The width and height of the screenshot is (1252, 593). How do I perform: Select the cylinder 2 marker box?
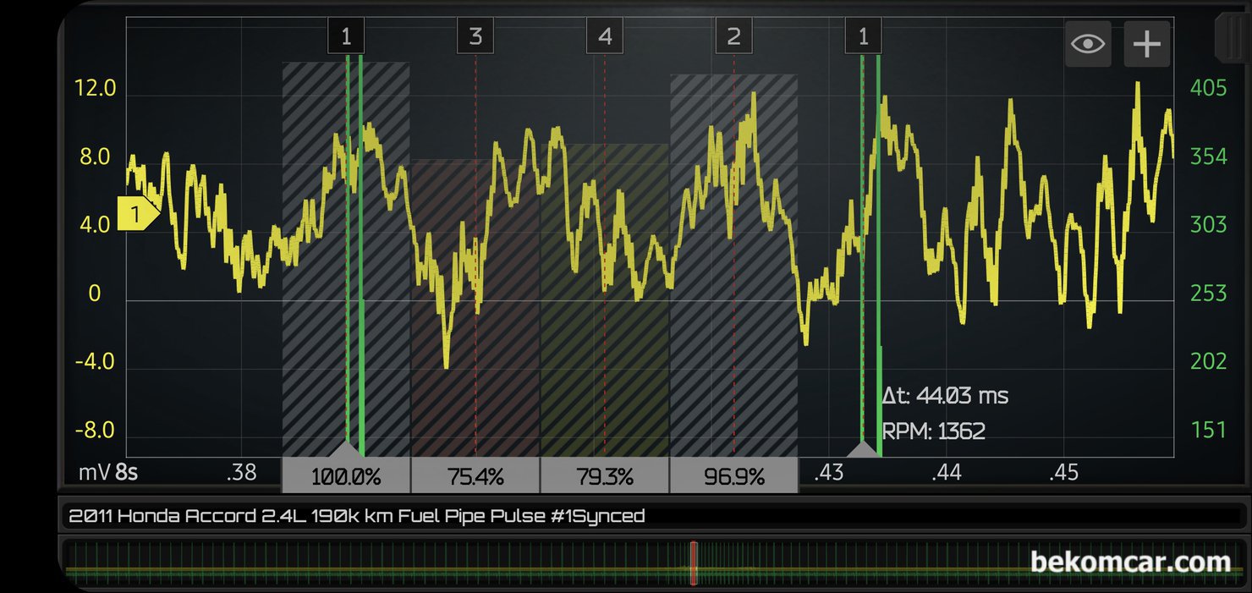click(733, 36)
